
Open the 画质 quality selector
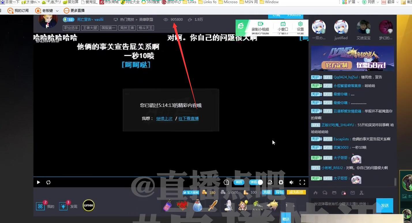(239, 182)
